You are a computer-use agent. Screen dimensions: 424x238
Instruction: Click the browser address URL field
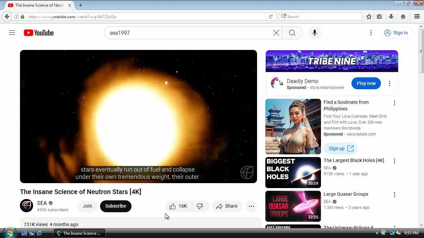pos(146,17)
